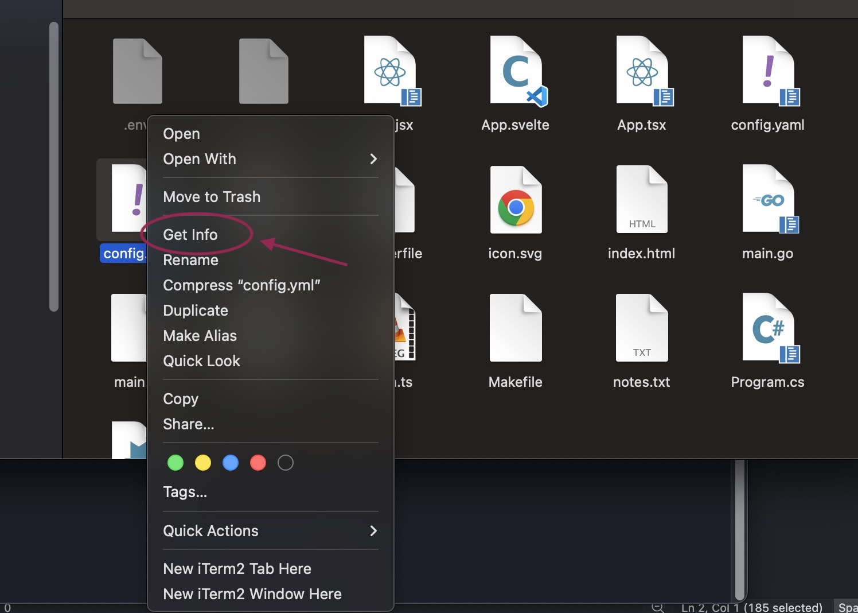The height and width of the screenshot is (613, 858).
Task: Select the icon.svg Chrome file icon
Action: [x=516, y=200]
